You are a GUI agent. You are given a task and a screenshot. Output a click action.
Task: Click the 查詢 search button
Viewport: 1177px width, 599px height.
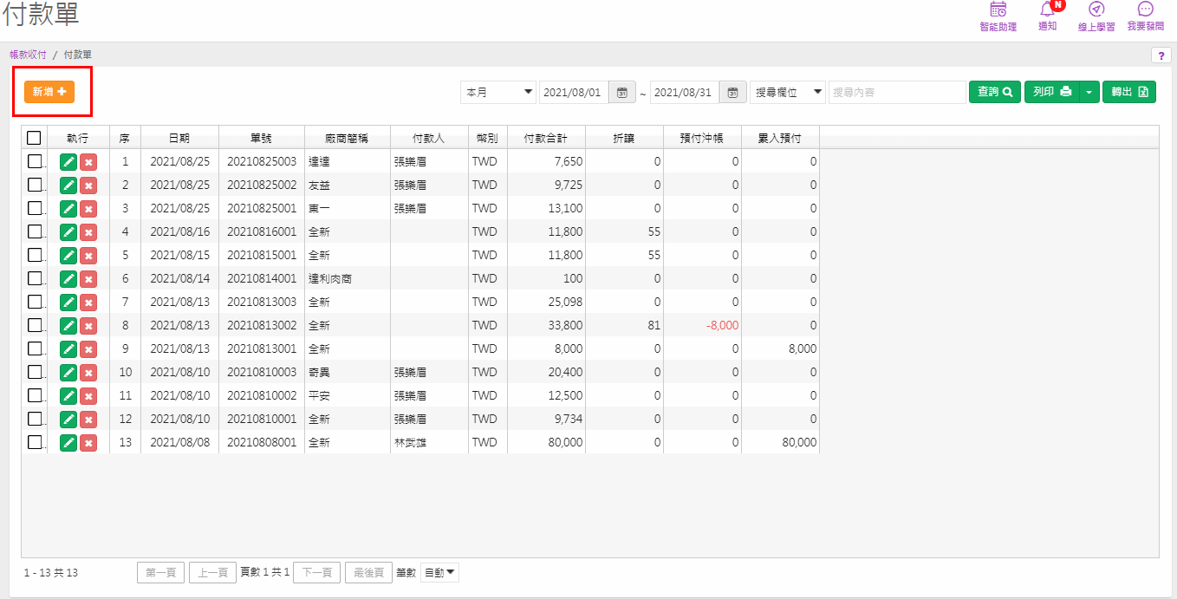click(x=994, y=92)
